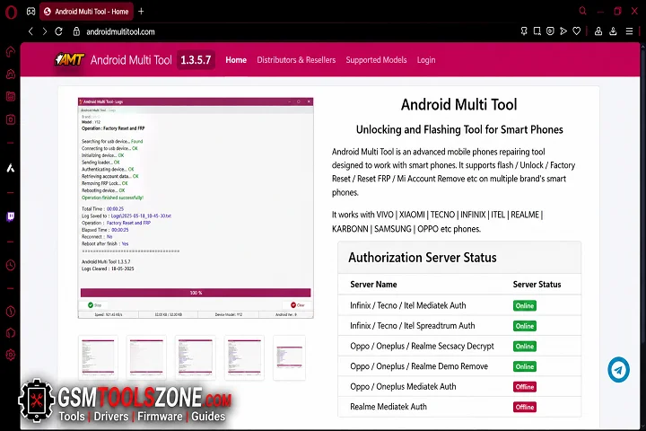Screen dimensions: 646x431
Task: Click the Opera logo menu button
Action: 11,12
